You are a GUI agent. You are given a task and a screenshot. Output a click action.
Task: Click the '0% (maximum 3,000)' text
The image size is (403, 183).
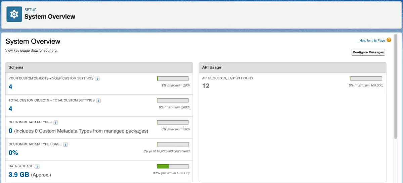[174, 108]
